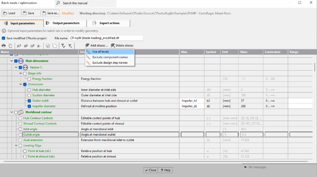
Task: Collapse the Main dimensions node
Action: (12, 61)
